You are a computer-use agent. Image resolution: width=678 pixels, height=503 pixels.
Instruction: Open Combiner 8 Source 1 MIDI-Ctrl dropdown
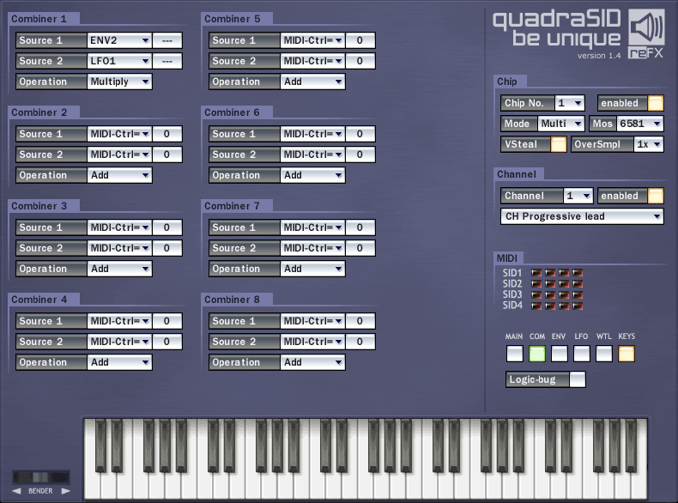click(312, 321)
